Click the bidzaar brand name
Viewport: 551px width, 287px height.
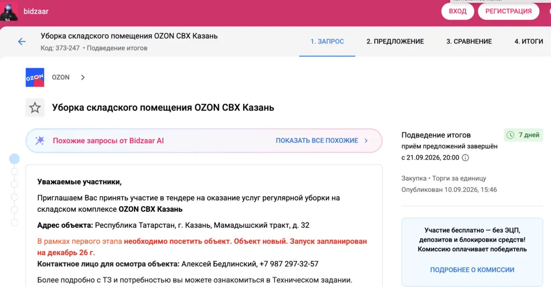(x=36, y=11)
